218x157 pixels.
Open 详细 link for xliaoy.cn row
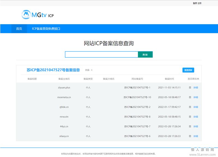pos(196,136)
